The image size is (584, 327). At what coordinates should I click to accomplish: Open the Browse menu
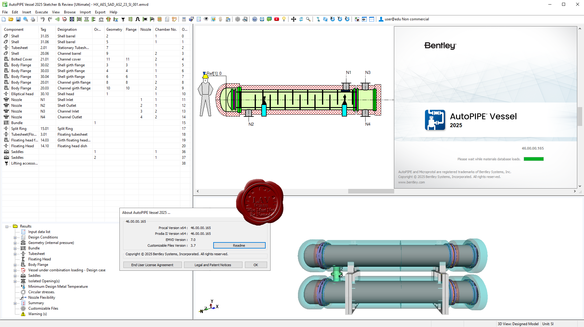70,12
